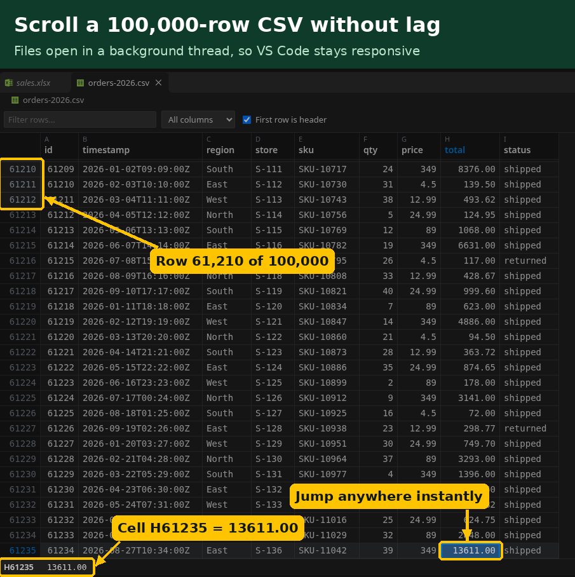Screen dimensions: 575x577
Task: Click returned status in row 61216
Action: point(529,261)
